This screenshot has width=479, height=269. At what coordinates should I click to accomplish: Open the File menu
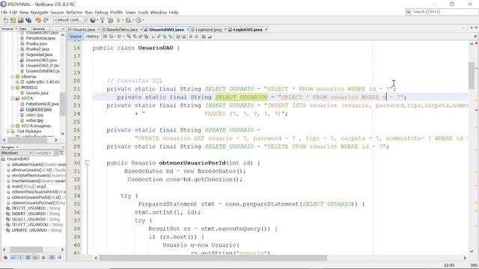4,12
